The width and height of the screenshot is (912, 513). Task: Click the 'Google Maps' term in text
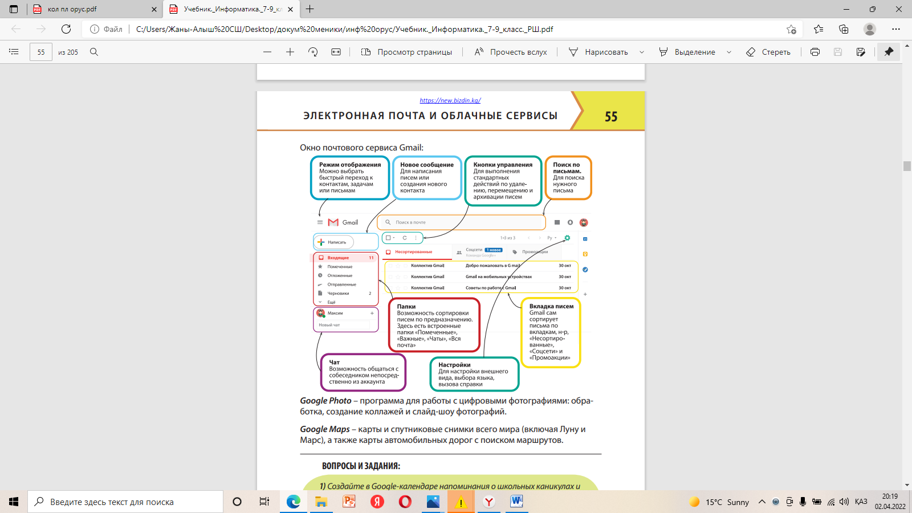[x=325, y=429]
